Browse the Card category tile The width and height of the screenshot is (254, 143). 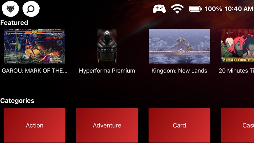[x=179, y=125]
